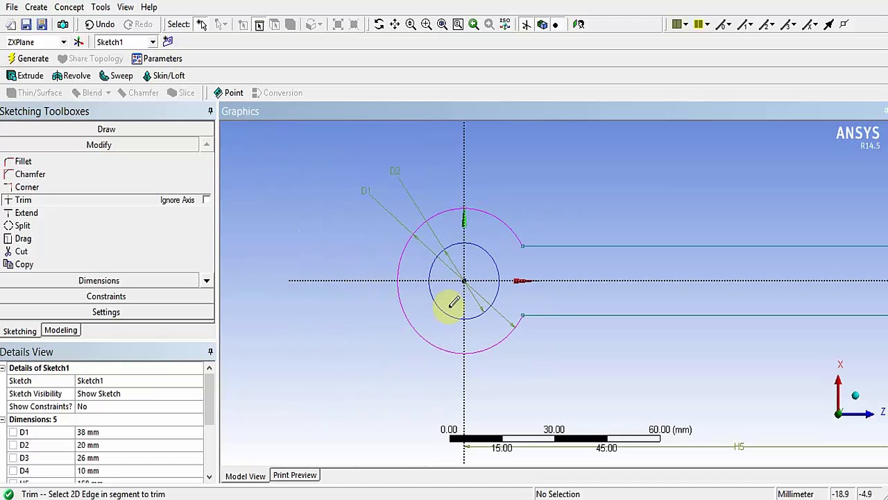Check the D1 dimension checkbox
888x500 pixels.
(13, 432)
